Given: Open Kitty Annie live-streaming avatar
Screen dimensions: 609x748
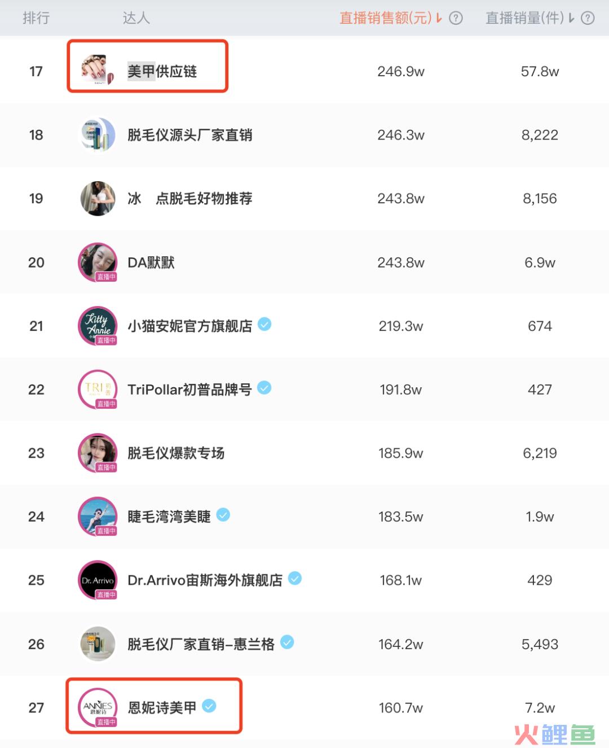Looking at the screenshot, I should pos(98,326).
